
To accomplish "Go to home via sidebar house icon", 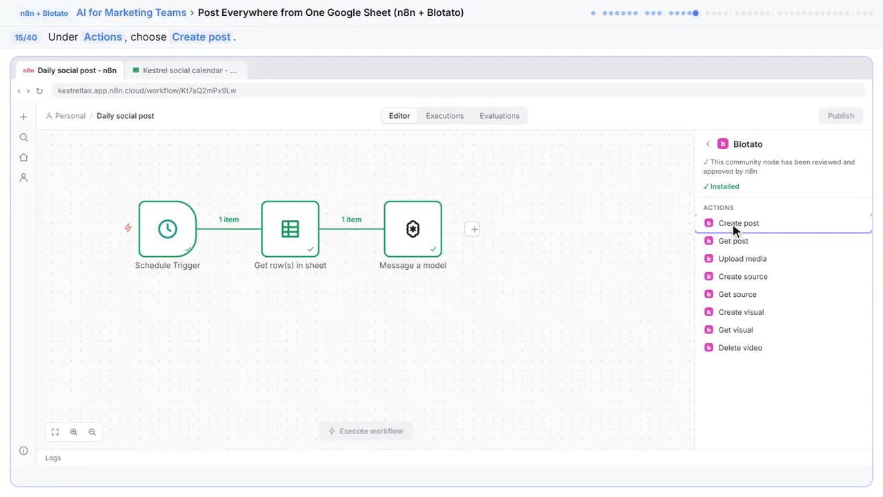I will tap(23, 157).
